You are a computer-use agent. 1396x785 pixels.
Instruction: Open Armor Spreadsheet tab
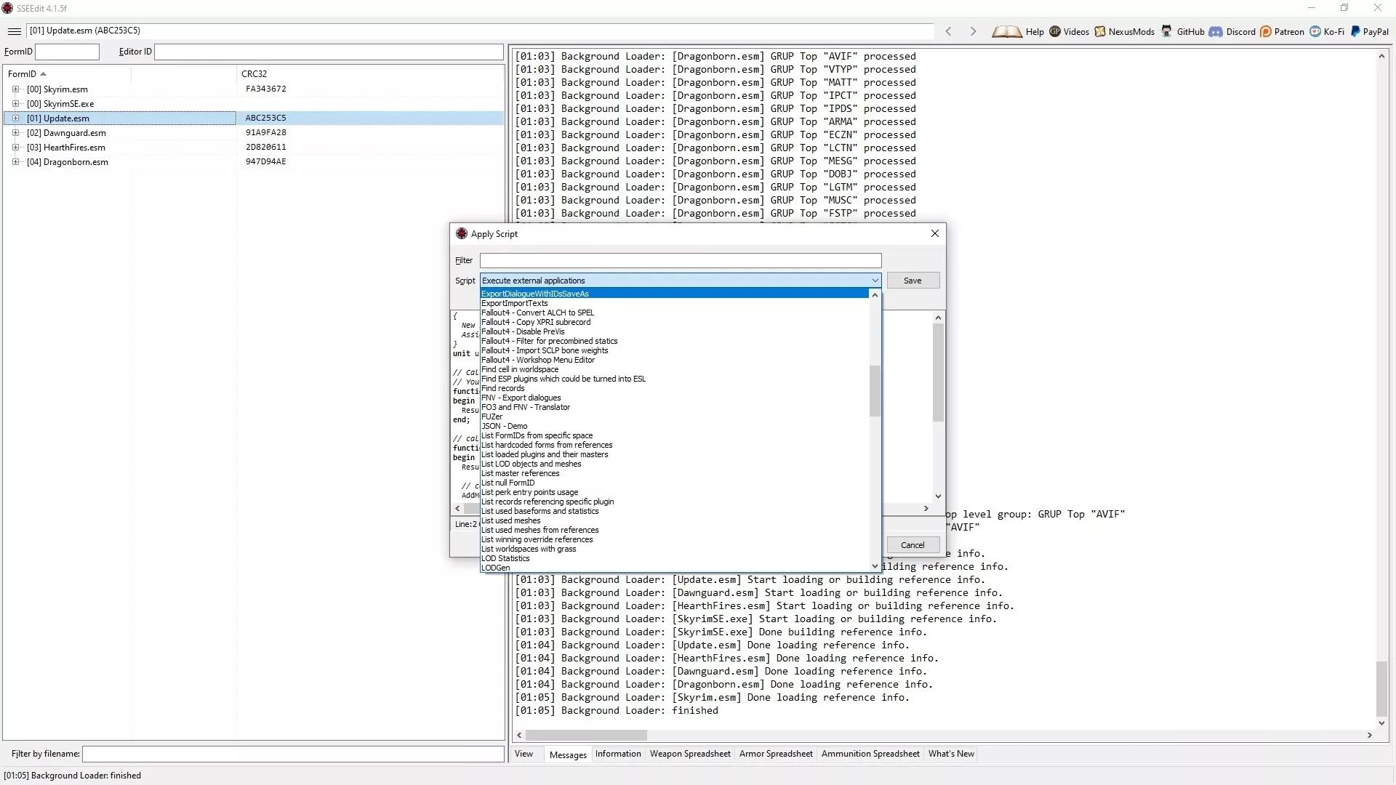coord(776,754)
